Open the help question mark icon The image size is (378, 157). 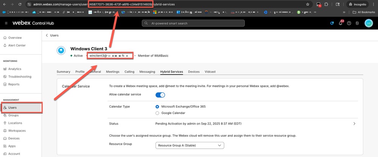(x=349, y=23)
